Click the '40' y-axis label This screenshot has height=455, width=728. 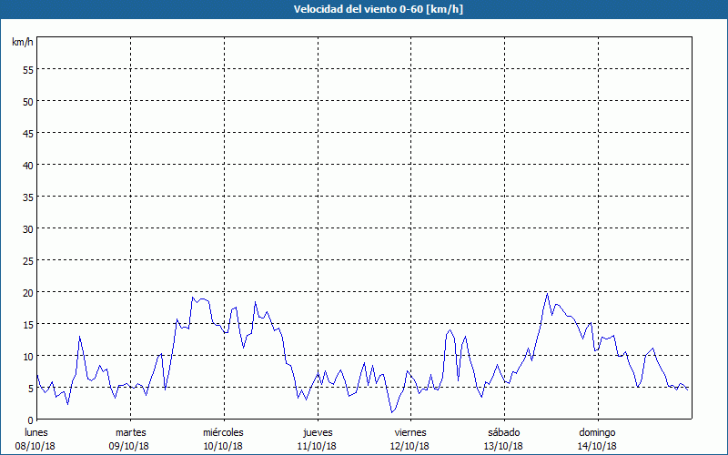pos(28,166)
